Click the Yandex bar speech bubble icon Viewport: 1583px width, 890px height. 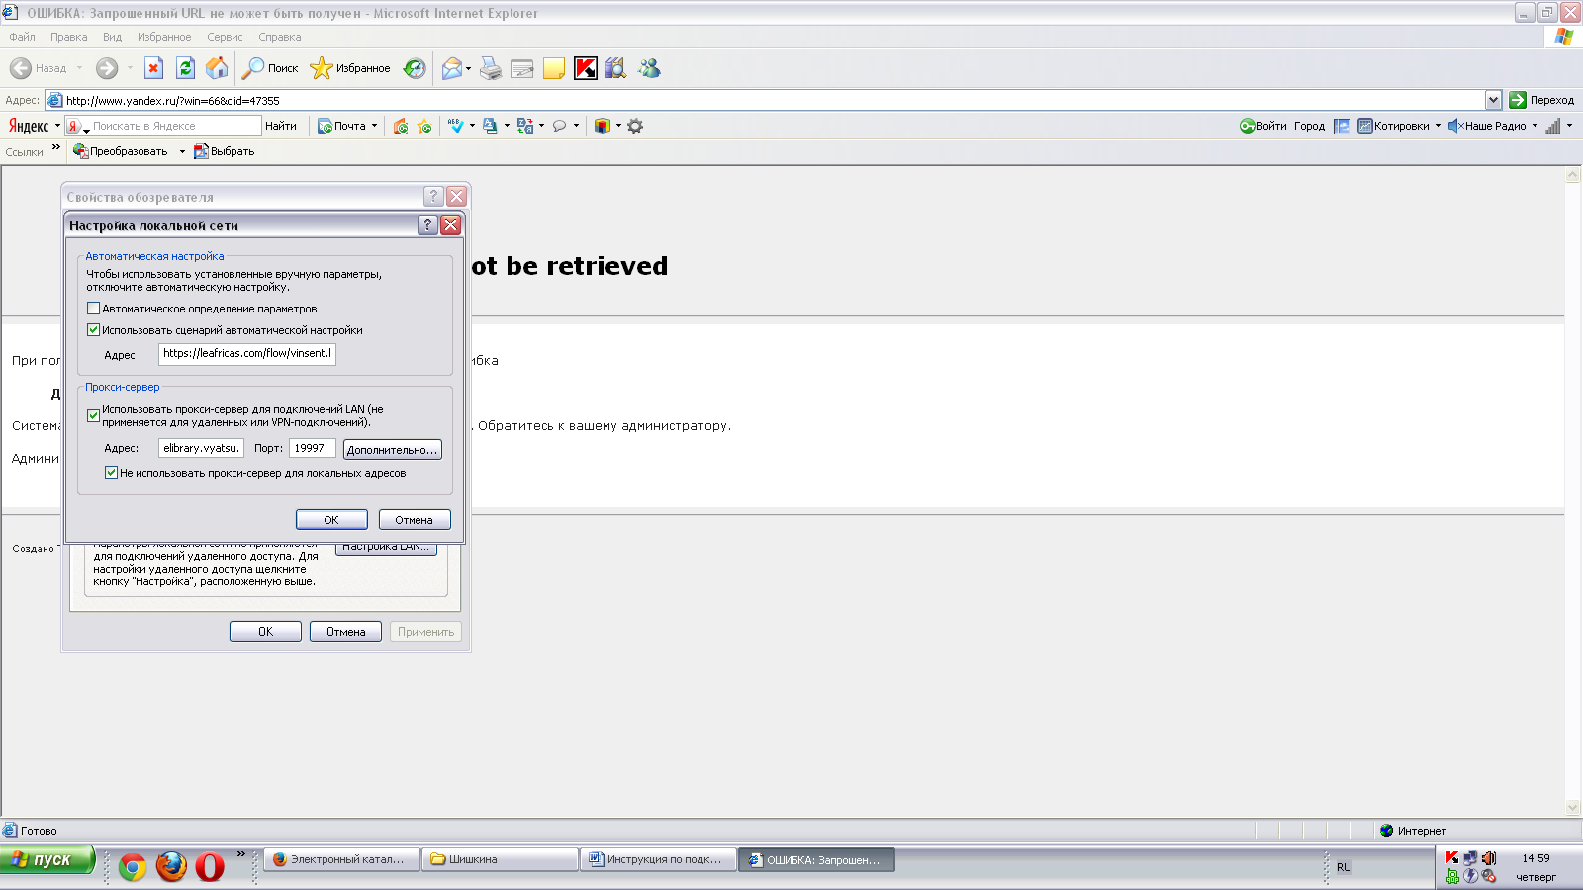click(559, 126)
